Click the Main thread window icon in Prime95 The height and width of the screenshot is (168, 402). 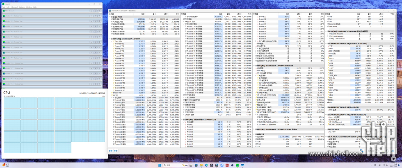pos(4,11)
